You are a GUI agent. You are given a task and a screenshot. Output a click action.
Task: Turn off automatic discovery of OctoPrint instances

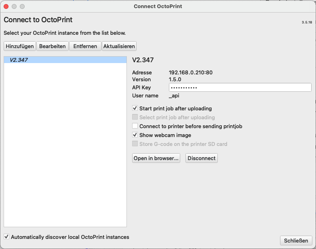(6, 237)
